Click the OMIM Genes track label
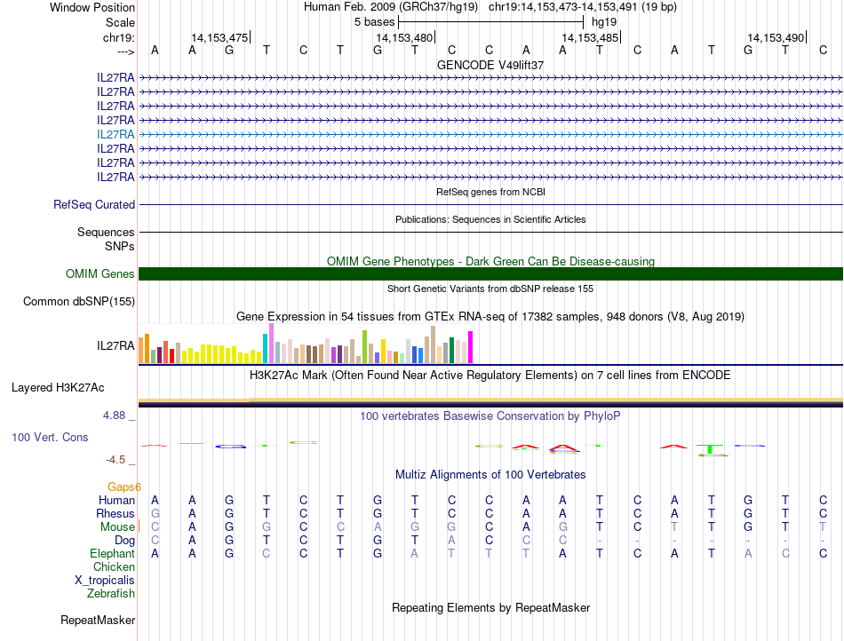 tap(100, 274)
